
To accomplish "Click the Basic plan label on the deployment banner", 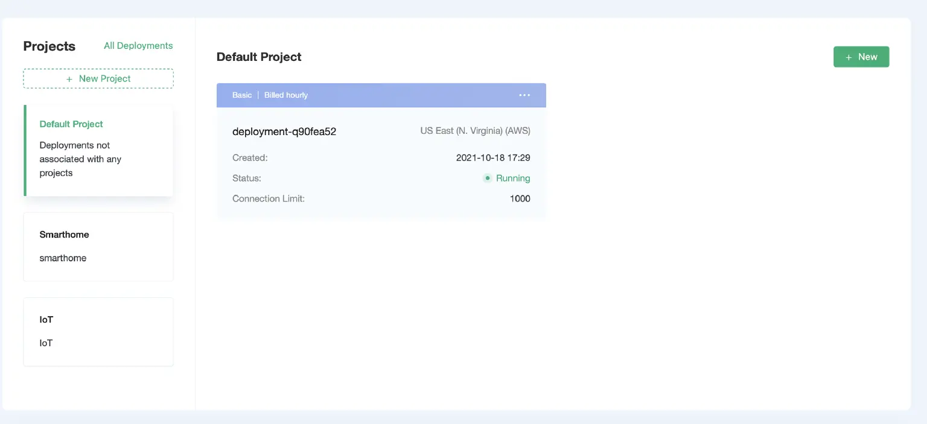I will click(241, 95).
